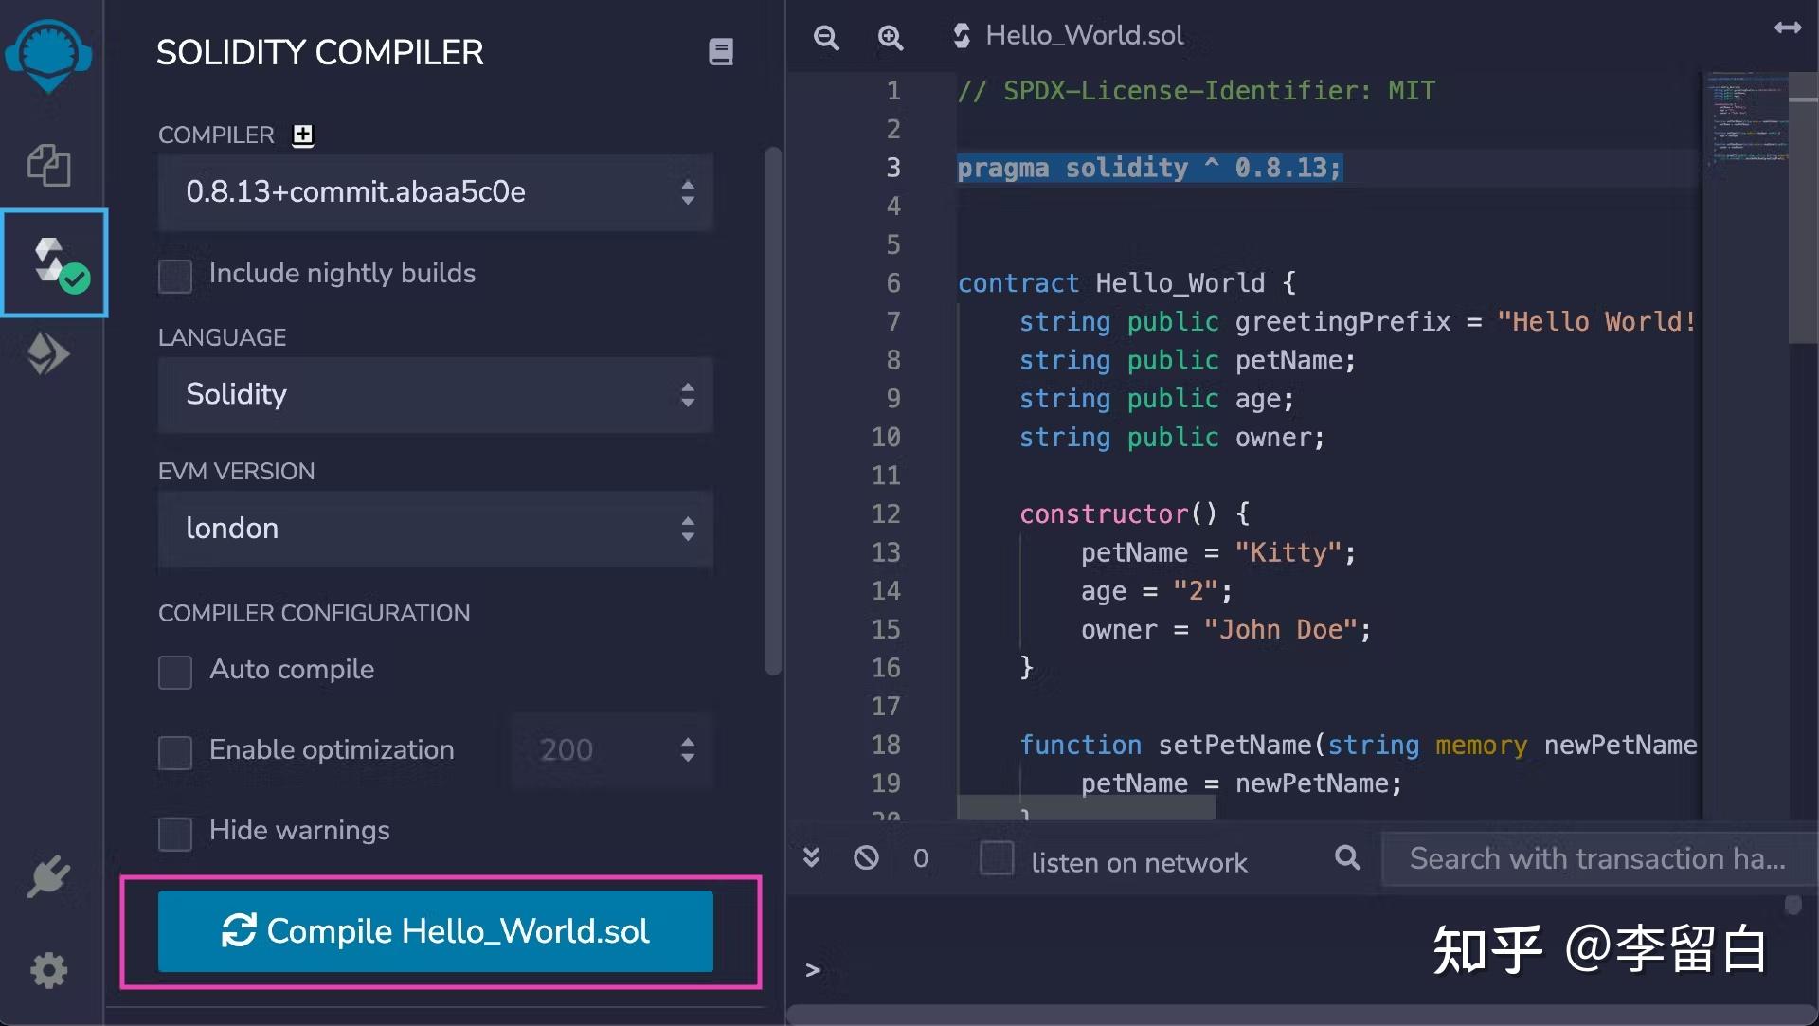Turn on Auto compile checkbox
Viewport: 1819px width, 1026px height.
click(175, 672)
